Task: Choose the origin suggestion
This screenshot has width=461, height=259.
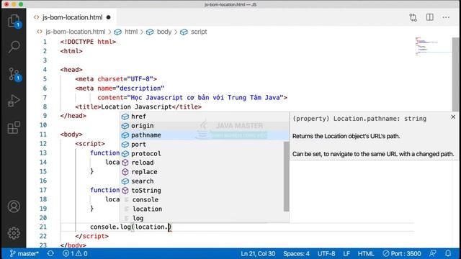Action: point(205,126)
